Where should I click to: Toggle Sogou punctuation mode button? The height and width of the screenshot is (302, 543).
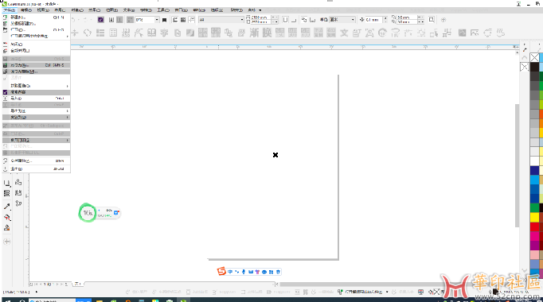click(x=237, y=272)
